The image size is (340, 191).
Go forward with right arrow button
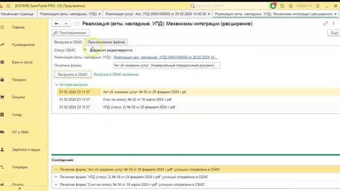click(66, 23)
